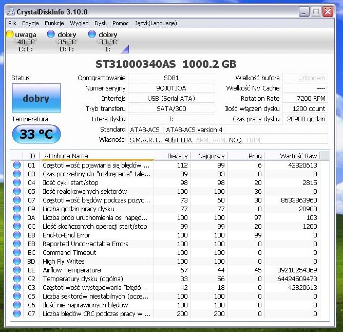Click raw value 8633863960 of attribute 07
This screenshot has height=332, width=343.
pos(299,200)
